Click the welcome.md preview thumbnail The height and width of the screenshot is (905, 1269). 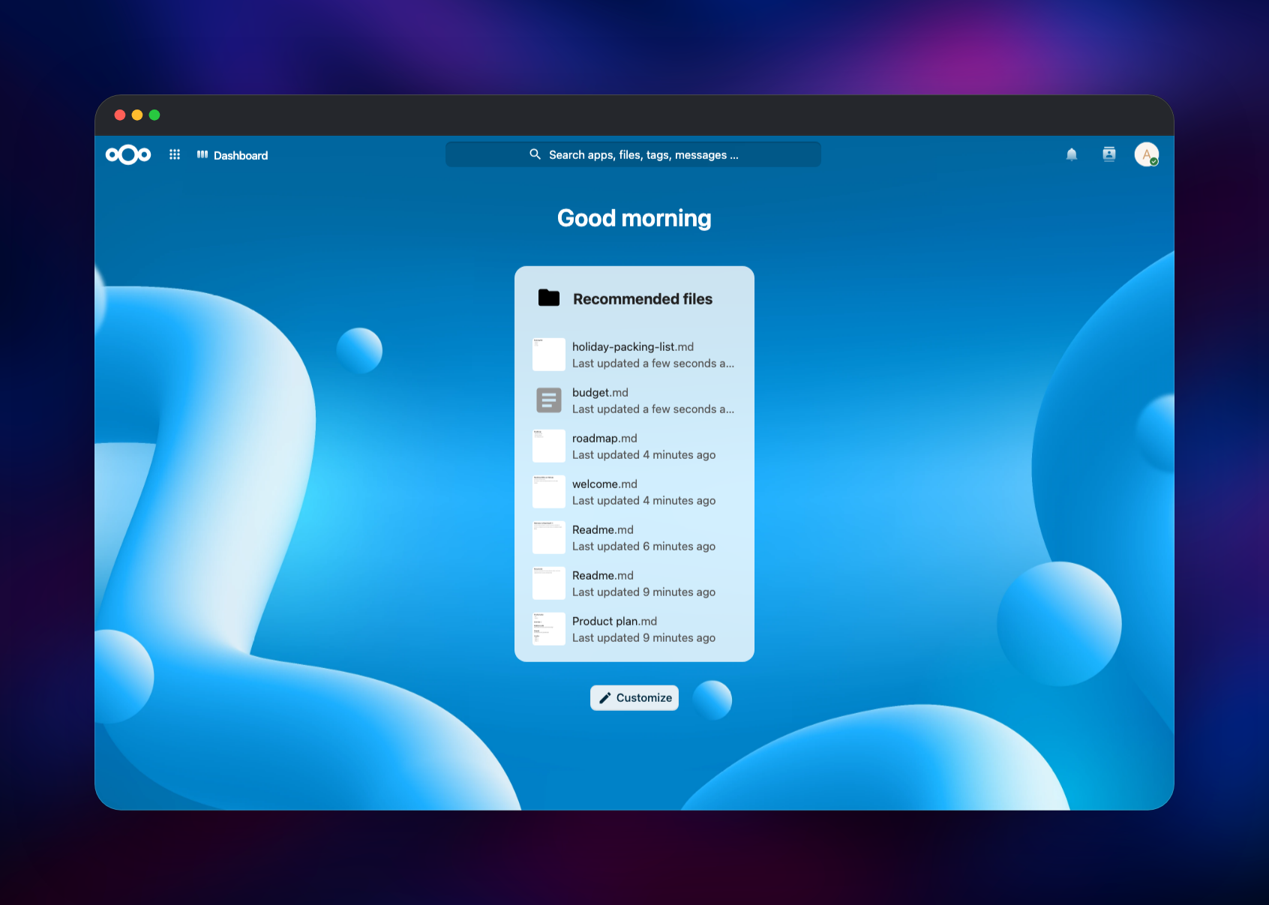pyautogui.click(x=549, y=492)
